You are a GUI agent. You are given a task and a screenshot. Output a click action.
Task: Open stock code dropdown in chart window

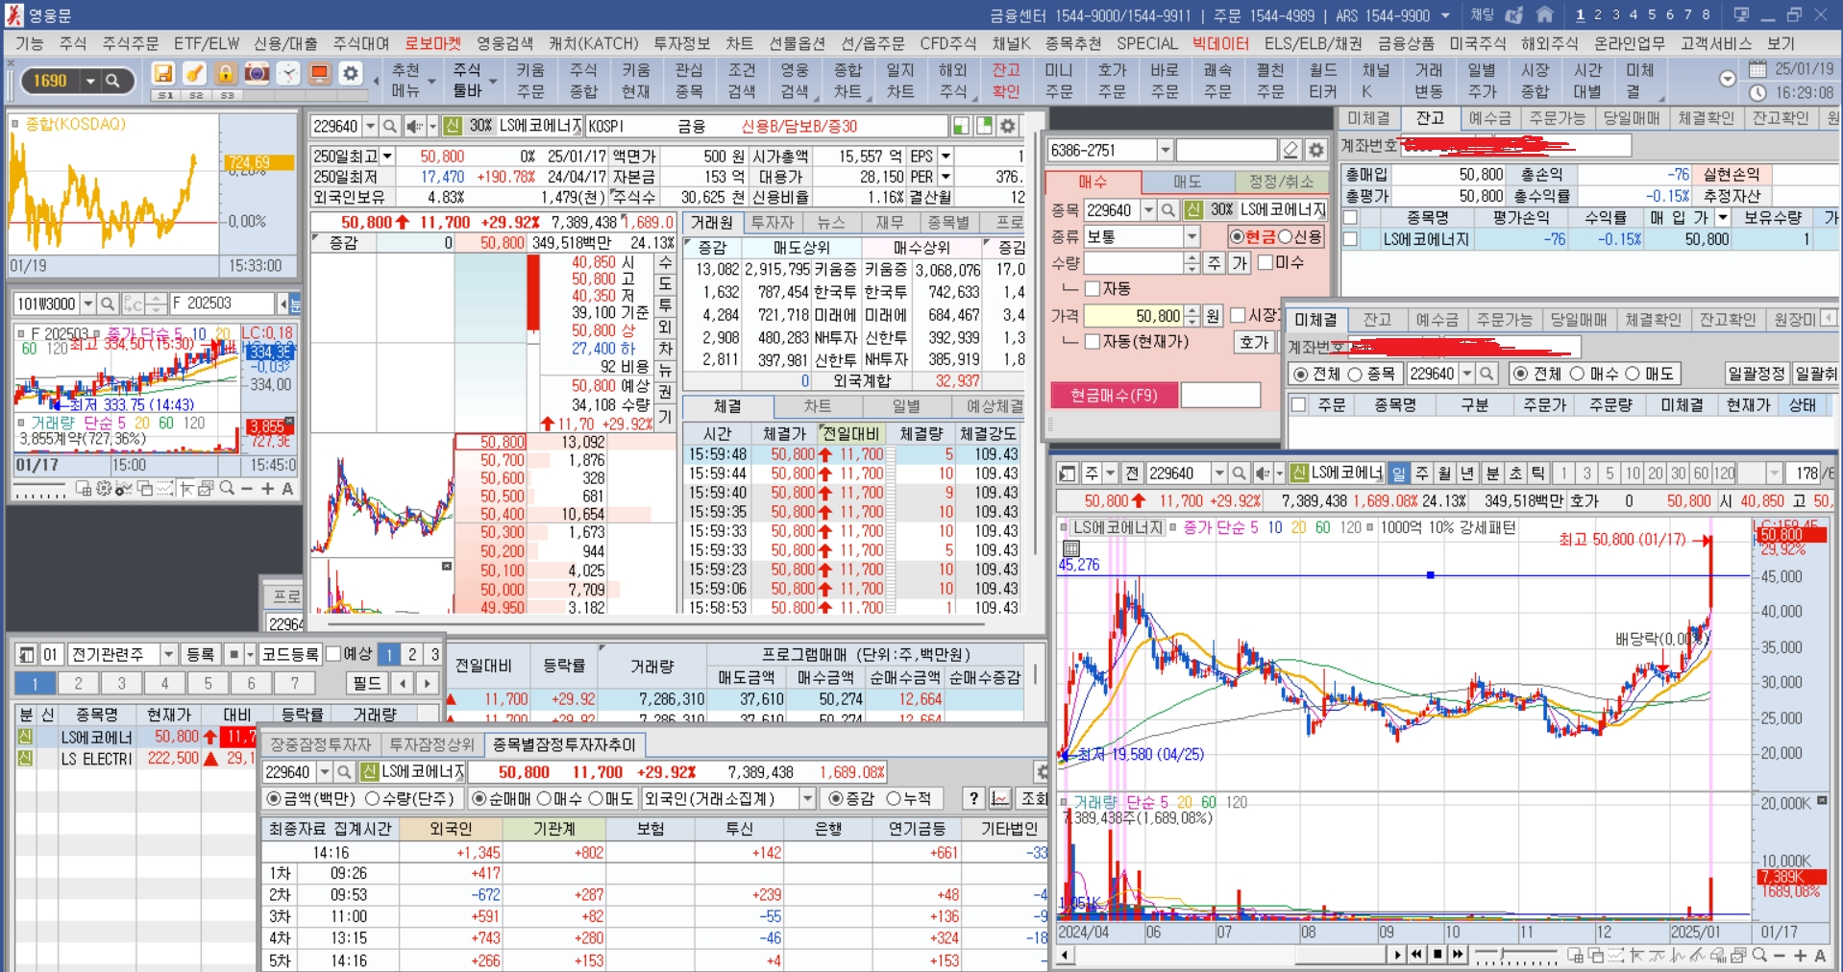point(1218,473)
